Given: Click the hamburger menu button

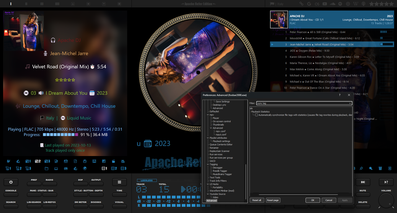Looking at the screenshot, I should pos(119,182).
